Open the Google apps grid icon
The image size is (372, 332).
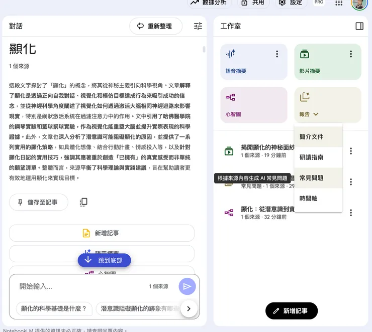pos(338,3)
